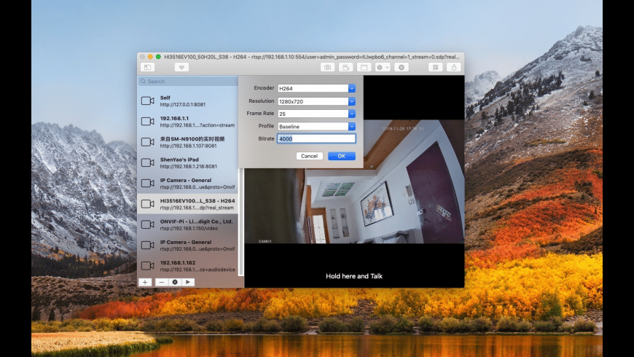This screenshot has width=634, height=357.
Task: Click the sidebar vertical scrollbar
Action: point(241,221)
